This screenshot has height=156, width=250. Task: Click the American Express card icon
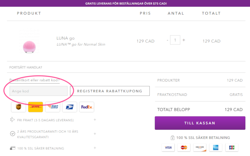(215, 147)
